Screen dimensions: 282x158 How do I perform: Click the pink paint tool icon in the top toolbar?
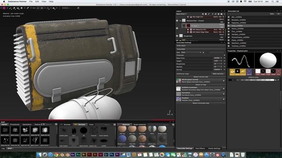4,8
